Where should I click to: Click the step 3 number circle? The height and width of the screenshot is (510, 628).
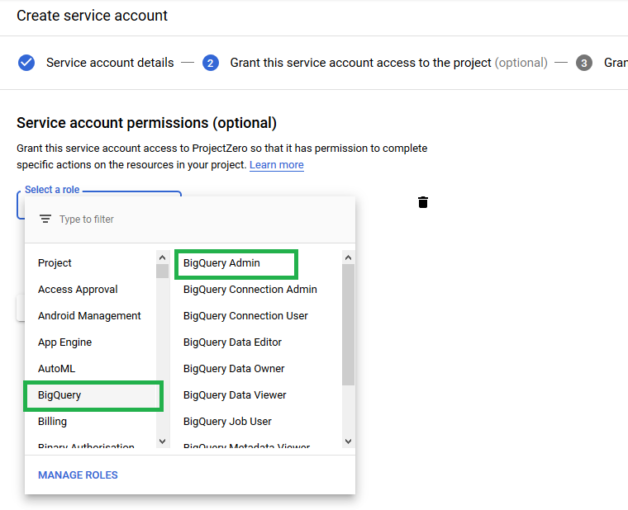584,63
